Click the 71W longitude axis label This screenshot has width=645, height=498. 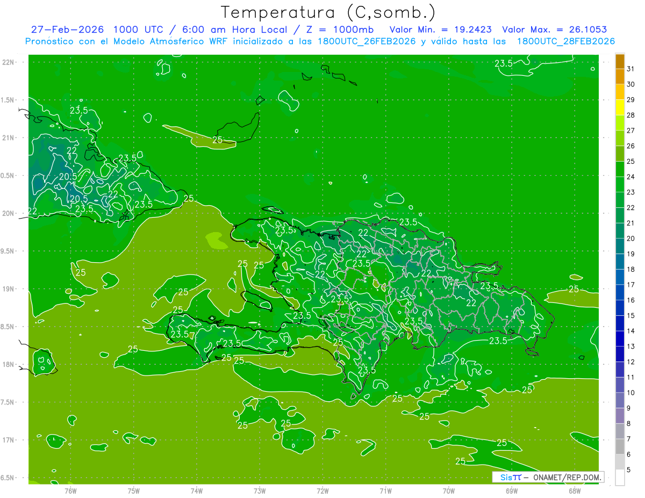point(385,491)
